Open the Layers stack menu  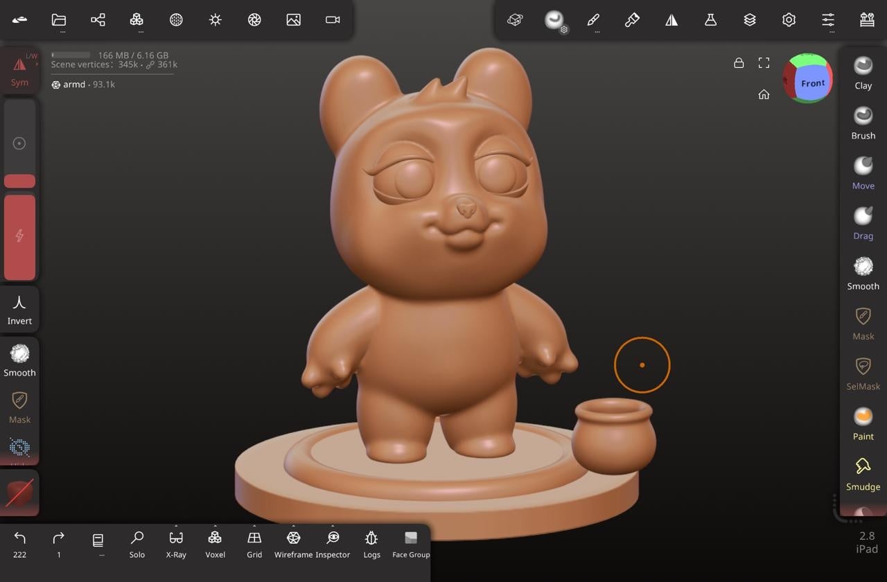(750, 20)
